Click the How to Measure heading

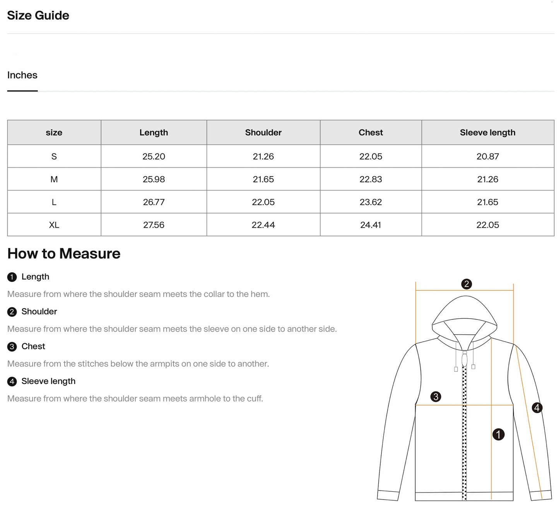(64, 254)
